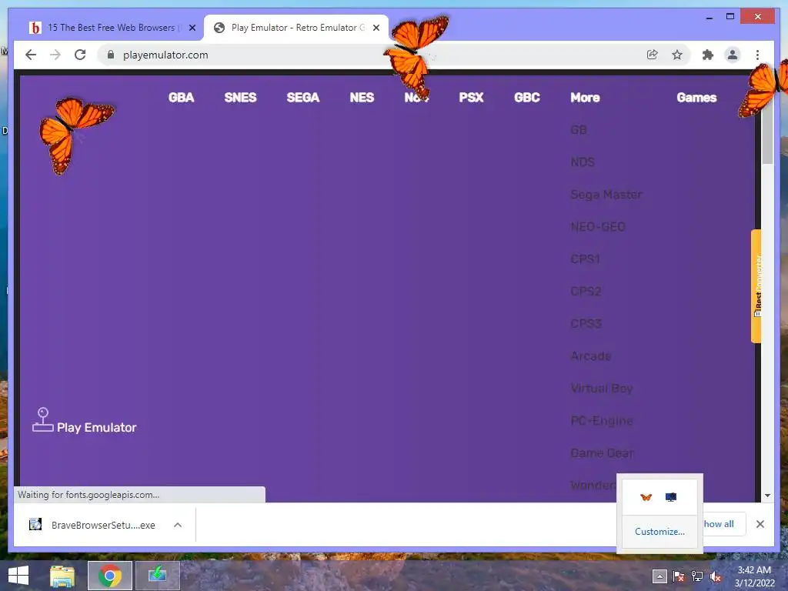This screenshot has height=591, width=788.
Task: Choose NDS from the More list
Action: point(583,162)
